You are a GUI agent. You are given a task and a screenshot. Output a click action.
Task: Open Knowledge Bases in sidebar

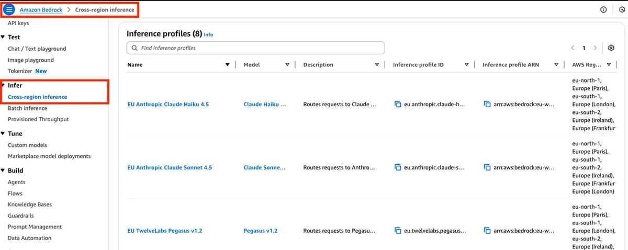pos(30,204)
